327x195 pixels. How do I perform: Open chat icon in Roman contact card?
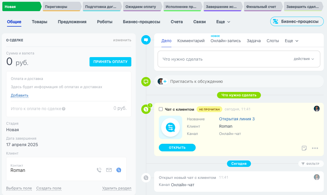pyautogui.click(x=119, y=170)
